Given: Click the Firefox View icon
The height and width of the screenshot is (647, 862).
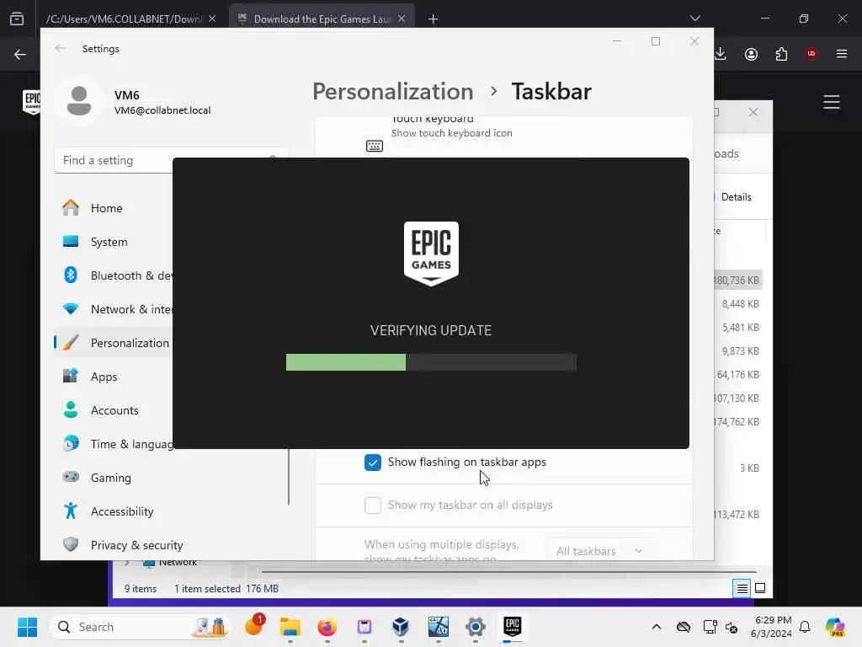Looking at the screenshot, I should (x=17, y=19).
